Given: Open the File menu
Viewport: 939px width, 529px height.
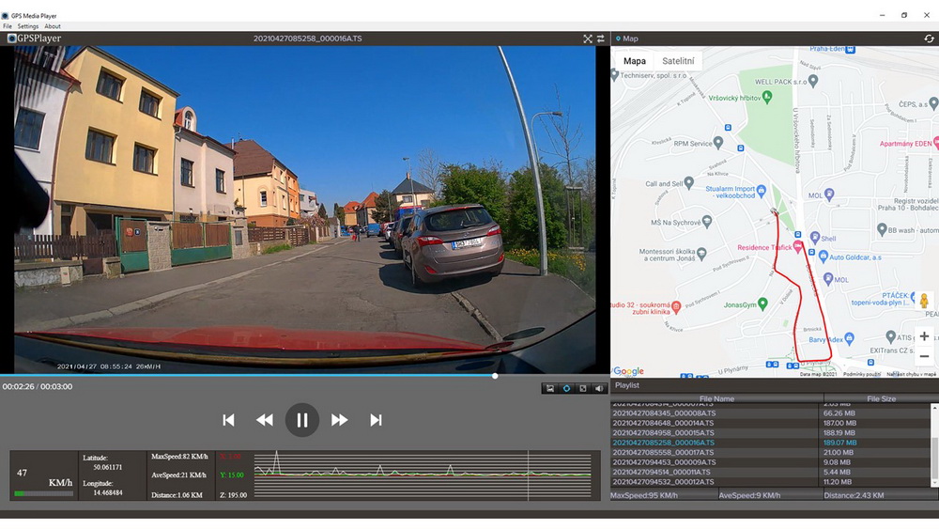Looking at the screenshot, I should [x=8, y=26].
